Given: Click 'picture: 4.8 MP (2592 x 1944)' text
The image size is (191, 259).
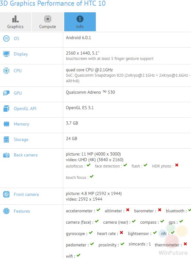Looking at the screenshot, I should (94, 193).
